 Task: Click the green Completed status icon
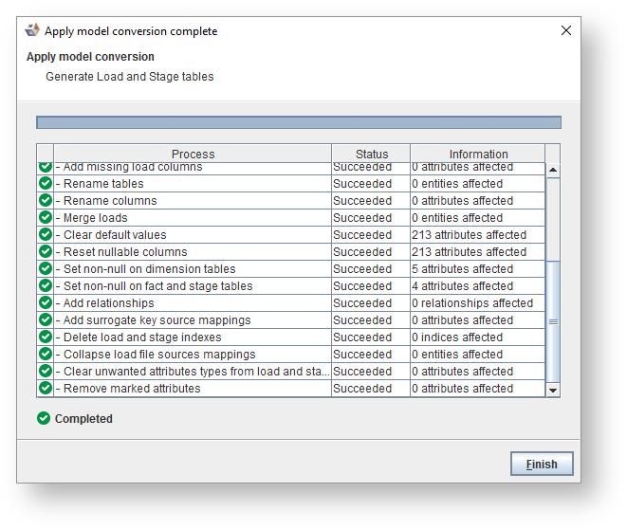(x=44, y=418)
